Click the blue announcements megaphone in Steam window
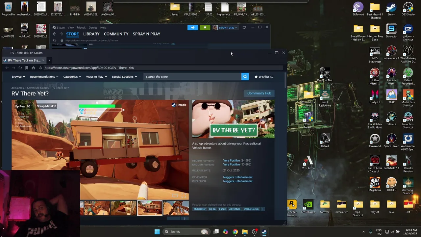 click(x=193, y=28)
